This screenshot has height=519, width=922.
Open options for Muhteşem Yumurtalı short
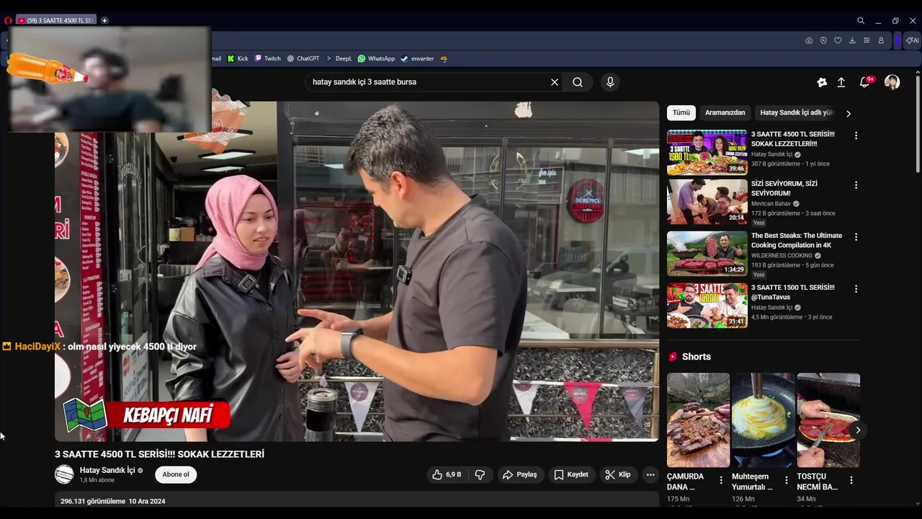pos(786,480)
